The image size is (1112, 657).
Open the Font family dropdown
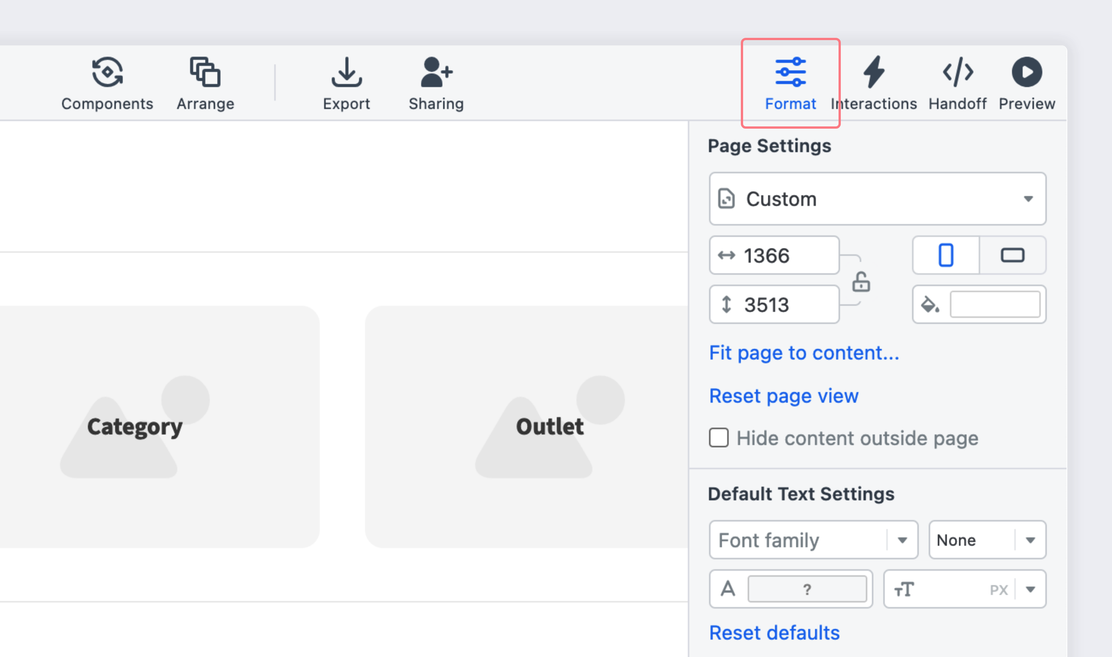click(x=814, y=540)
